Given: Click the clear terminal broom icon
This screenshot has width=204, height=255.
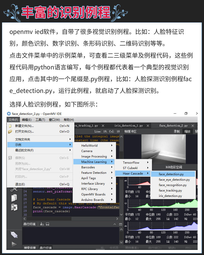Looking at the screenshot, I should pyautogui.click(x=42, y=224).
